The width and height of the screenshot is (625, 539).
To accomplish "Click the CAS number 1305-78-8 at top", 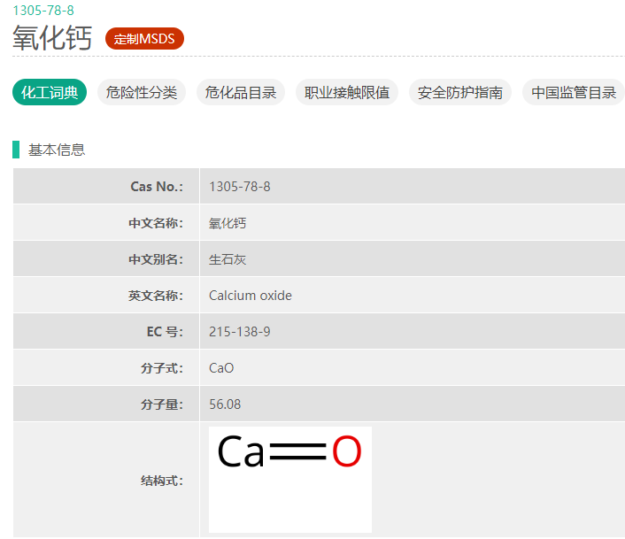I will pos(42,11).
